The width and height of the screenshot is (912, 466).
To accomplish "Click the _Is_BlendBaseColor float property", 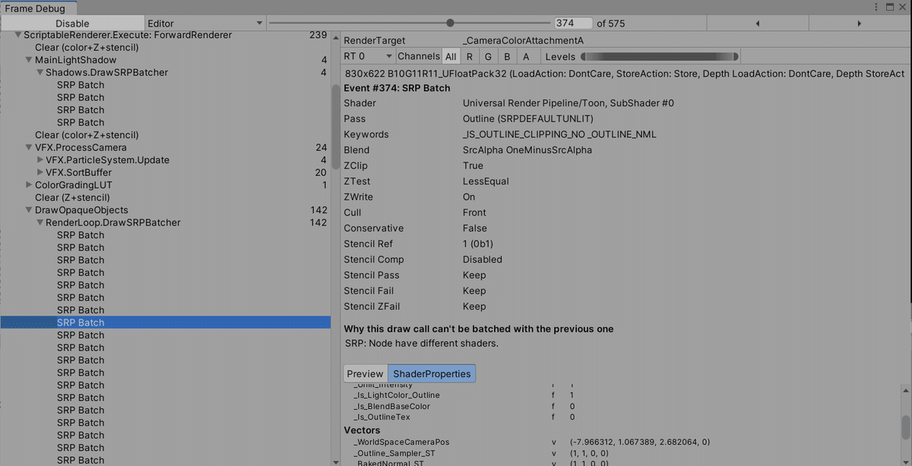I will (x=391, y=406).
